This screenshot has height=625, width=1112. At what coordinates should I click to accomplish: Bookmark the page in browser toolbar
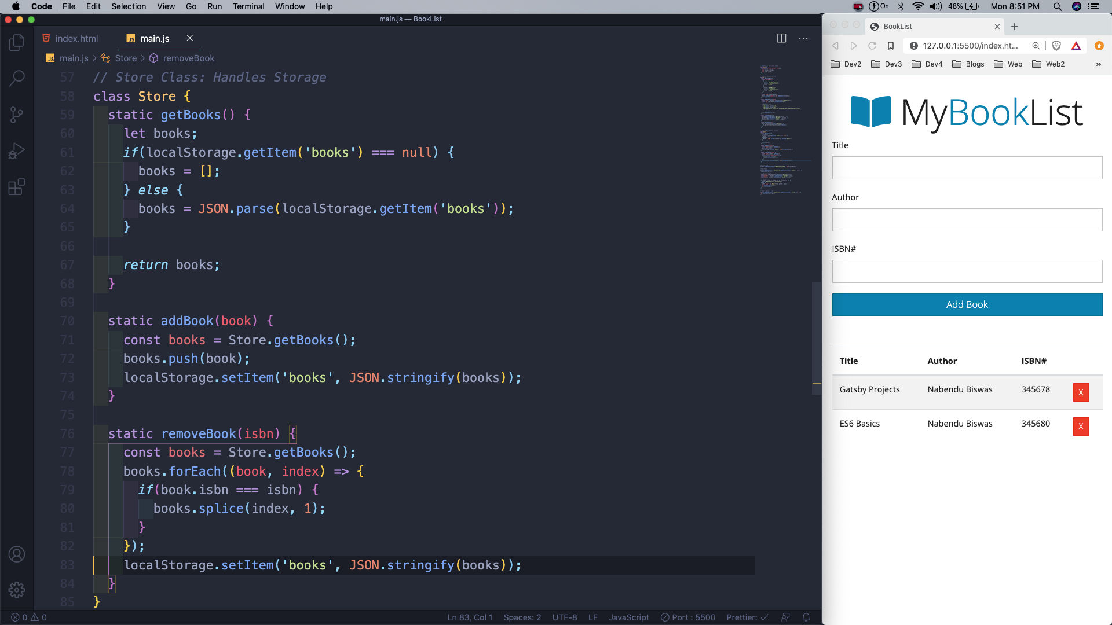coord(891,46)
